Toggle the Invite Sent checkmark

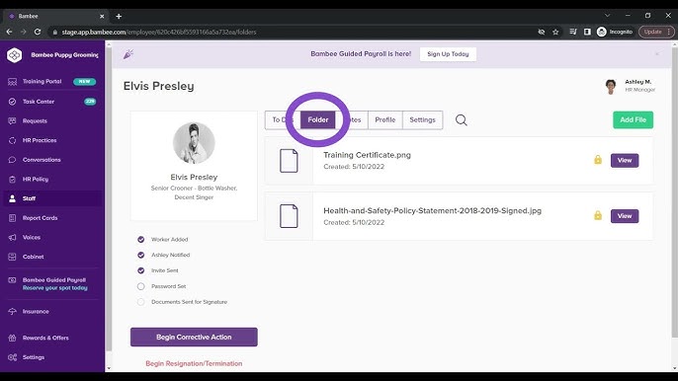tap(141, 270)
